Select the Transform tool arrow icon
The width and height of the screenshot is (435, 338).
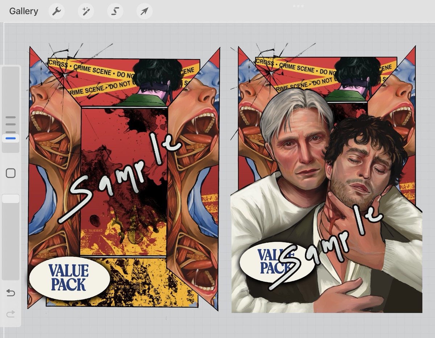[x=144, y=11]
